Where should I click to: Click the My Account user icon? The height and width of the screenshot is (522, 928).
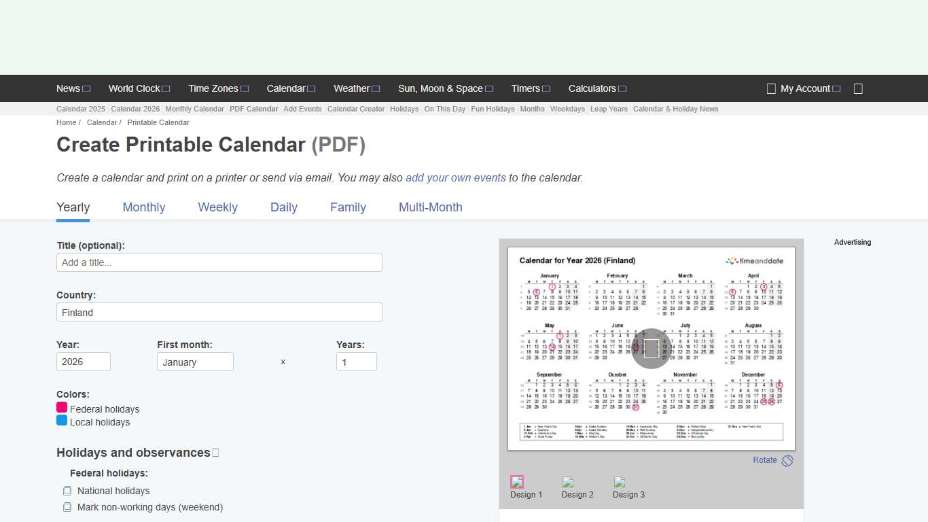771,88
